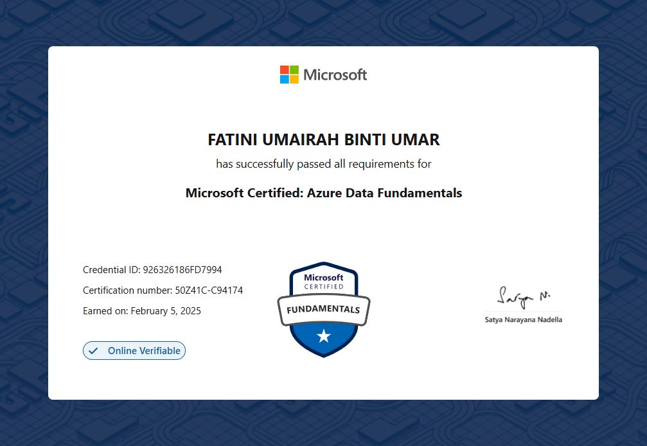Click the Earned on February 5, 2025 date

coord(141,310)
